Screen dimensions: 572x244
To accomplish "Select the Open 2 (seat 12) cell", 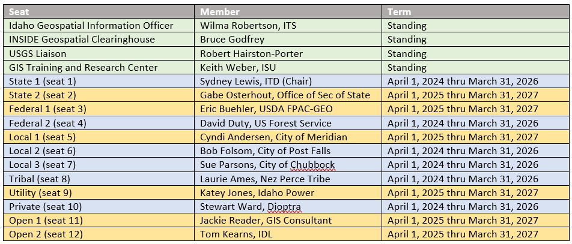I will (99, 234).
